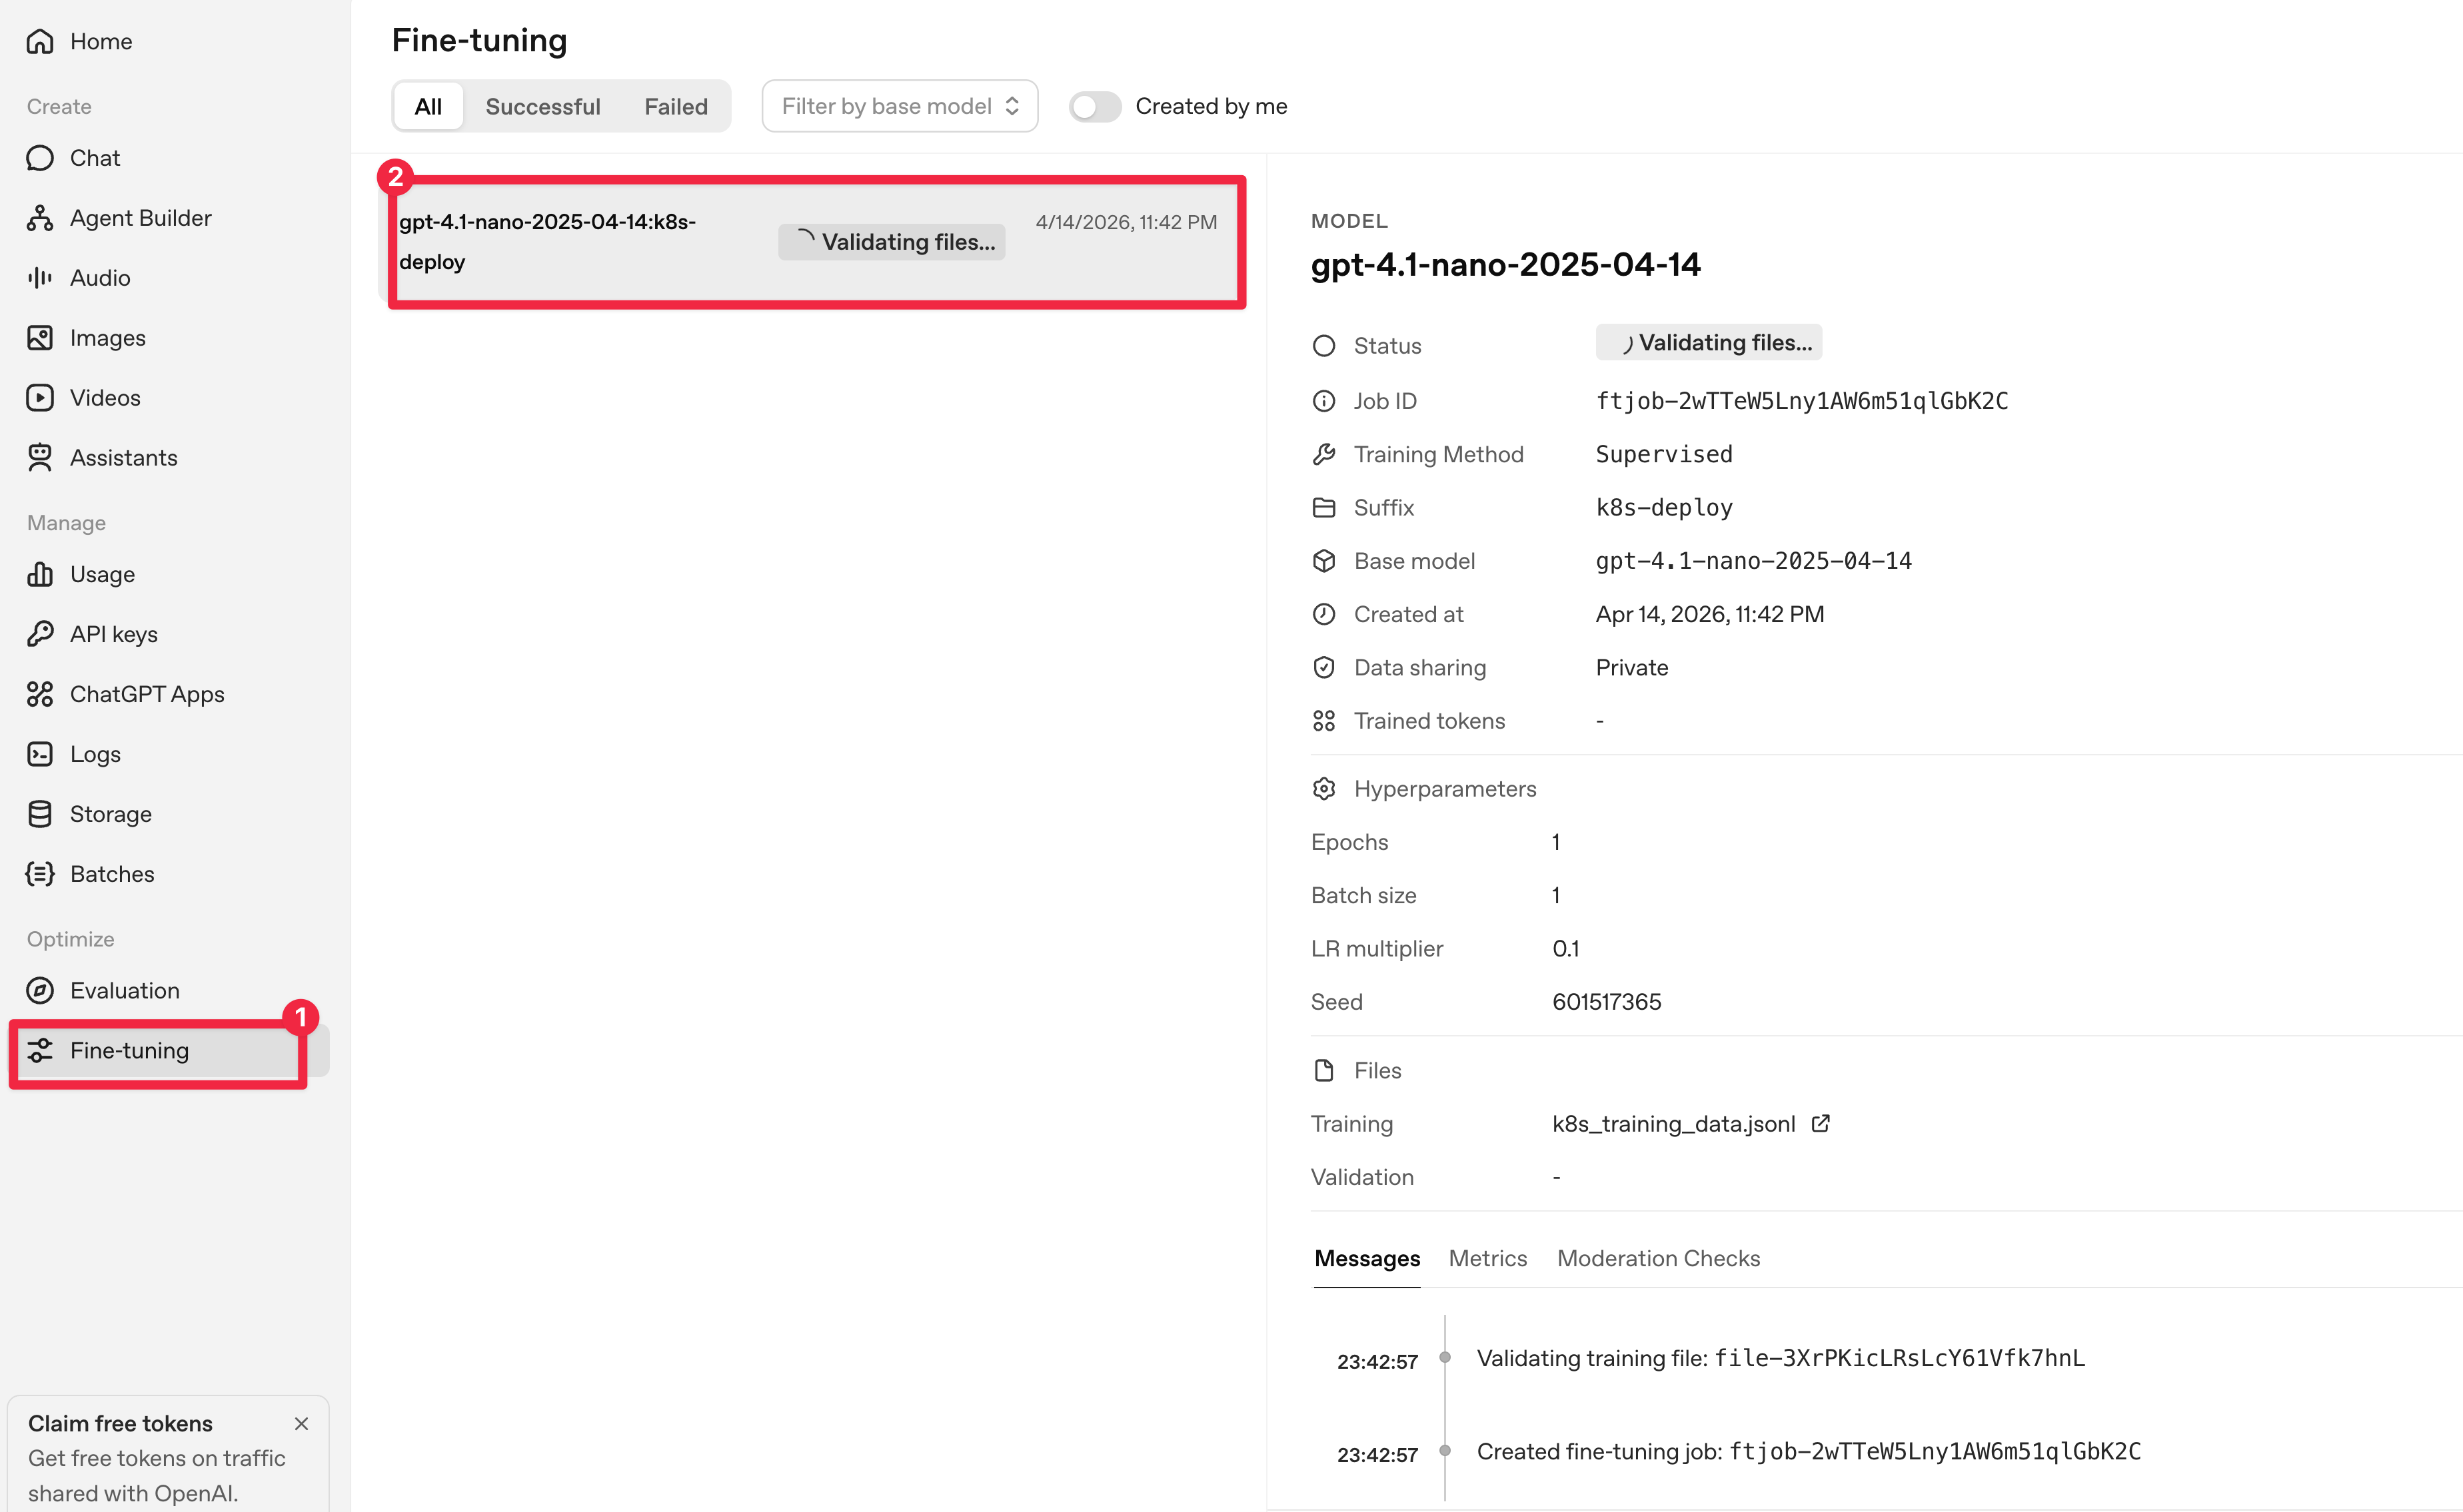
Task: Open the Images section
Action: click(x=107, y=338)
